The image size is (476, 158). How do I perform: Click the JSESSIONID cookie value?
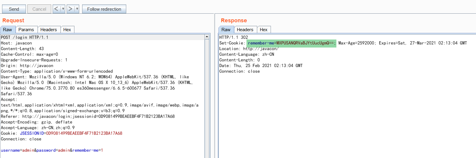pyautogui.click(x=84, y=133)
